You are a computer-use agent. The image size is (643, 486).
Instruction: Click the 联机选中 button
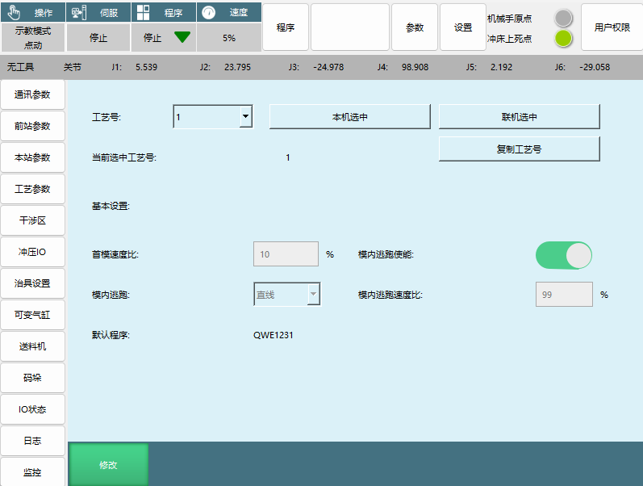pos(519,117)
